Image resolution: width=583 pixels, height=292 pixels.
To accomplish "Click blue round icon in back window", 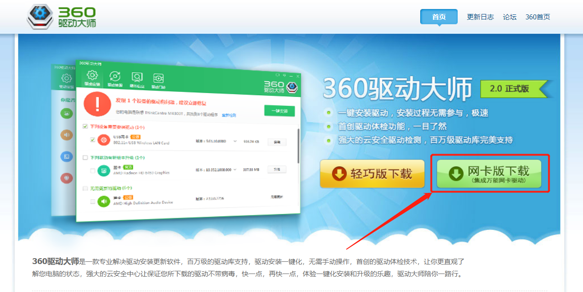I will 67,156.
